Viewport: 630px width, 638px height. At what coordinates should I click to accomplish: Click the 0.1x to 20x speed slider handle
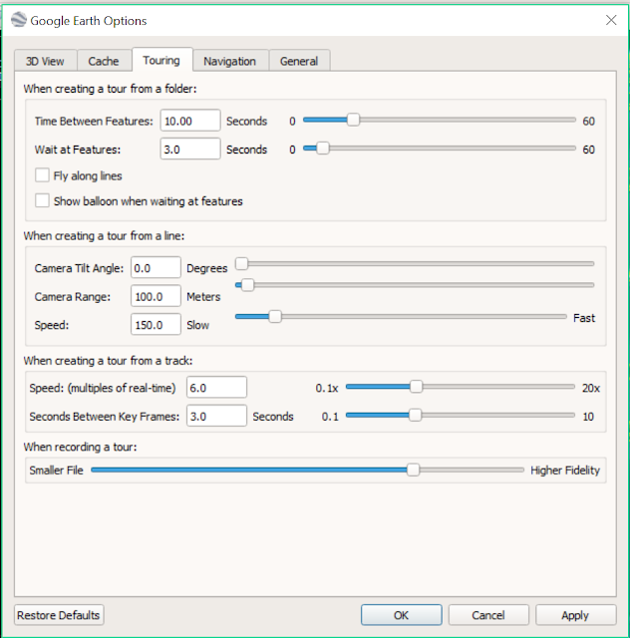416,387
